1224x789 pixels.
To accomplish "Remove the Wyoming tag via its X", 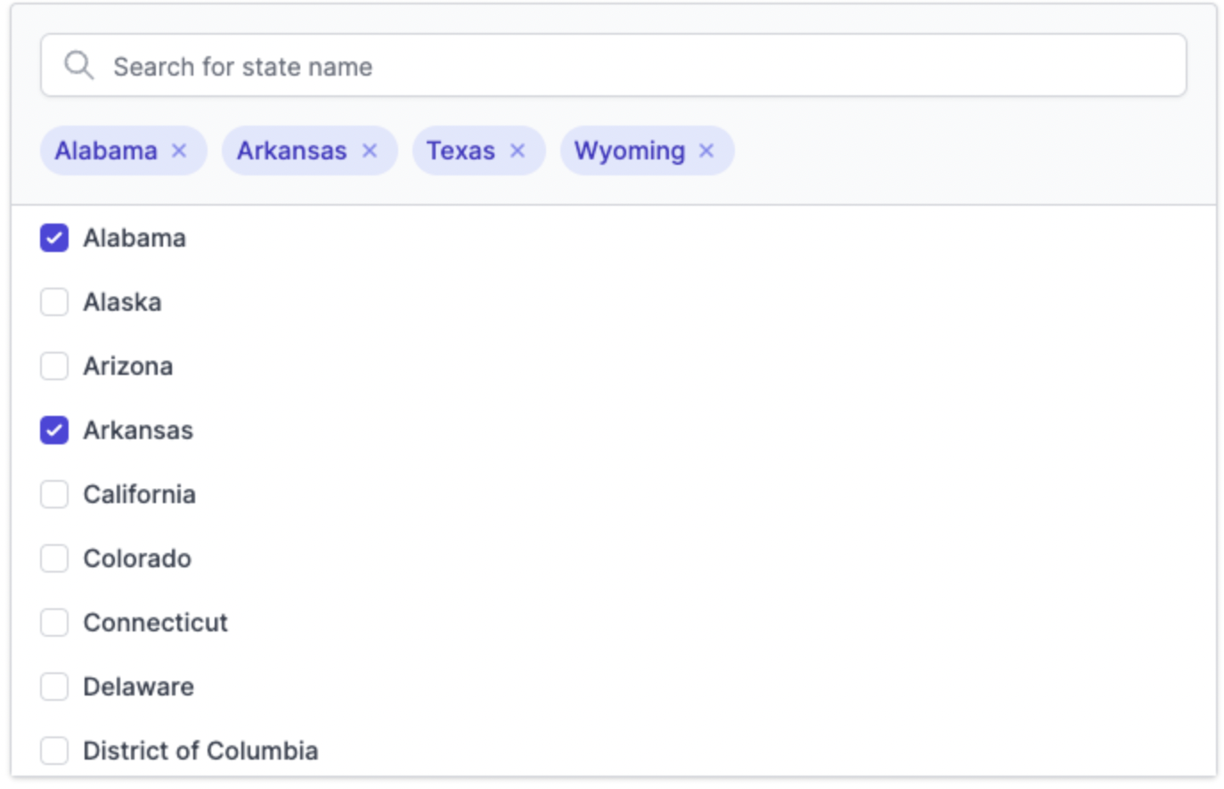I will [706, 150].
